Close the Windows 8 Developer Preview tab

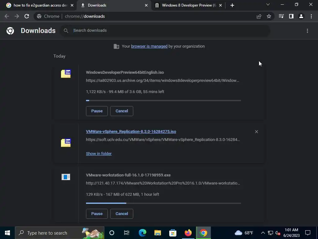click(x=220, y=5)
